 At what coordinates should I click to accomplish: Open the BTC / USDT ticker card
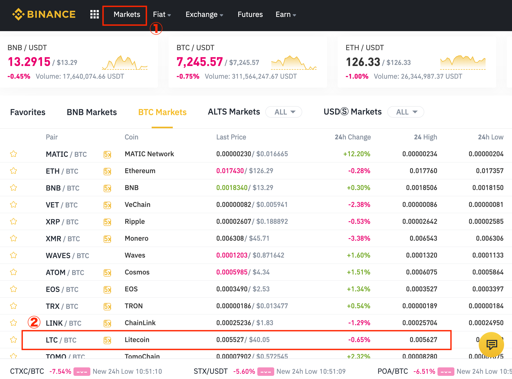click(x=248, y=62)
